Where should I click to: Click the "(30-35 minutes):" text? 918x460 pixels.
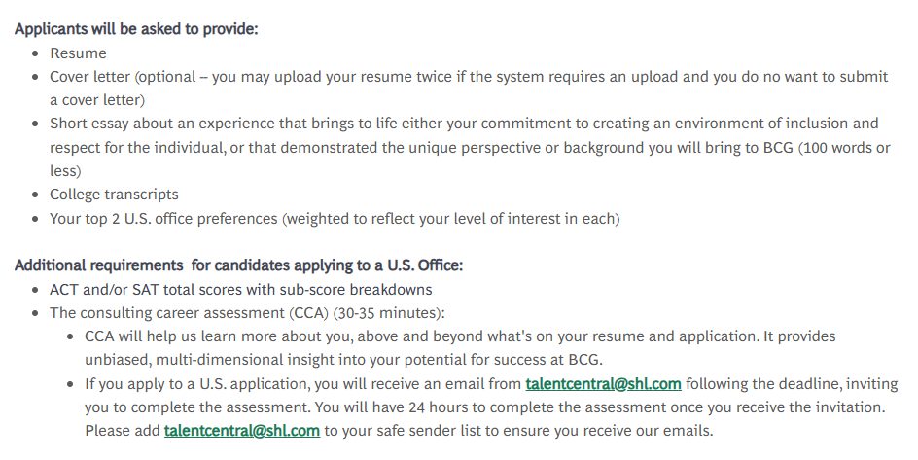pos(389,313)
